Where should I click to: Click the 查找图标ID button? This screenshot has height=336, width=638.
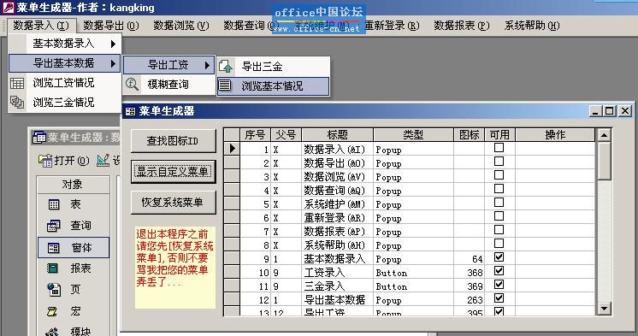pyautogui.click(x=174, y=141)
